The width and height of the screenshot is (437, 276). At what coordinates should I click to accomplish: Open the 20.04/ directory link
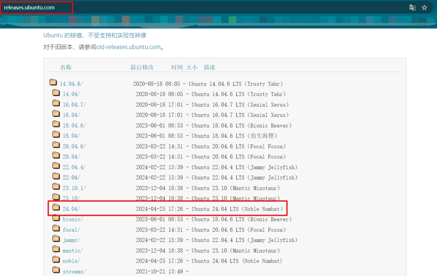71,156
